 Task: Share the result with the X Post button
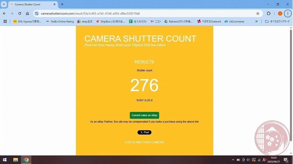144,132
